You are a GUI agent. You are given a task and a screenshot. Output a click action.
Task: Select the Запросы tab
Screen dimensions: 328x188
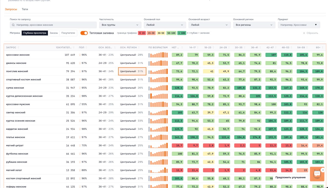pos(11,9)
